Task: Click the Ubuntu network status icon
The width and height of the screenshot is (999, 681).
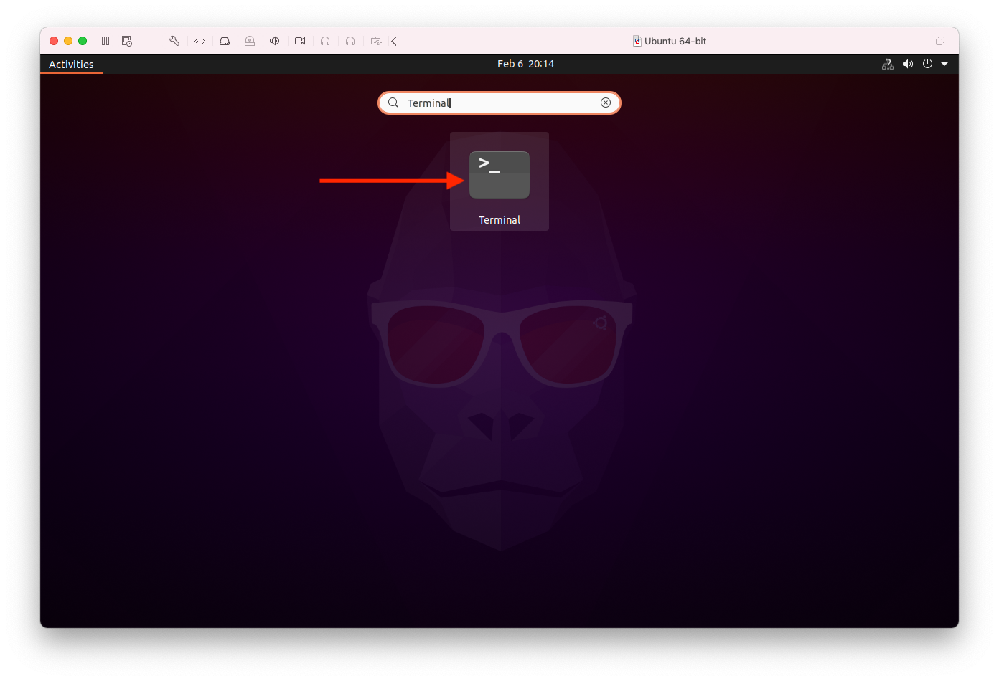Action: [x=888, y=64]
